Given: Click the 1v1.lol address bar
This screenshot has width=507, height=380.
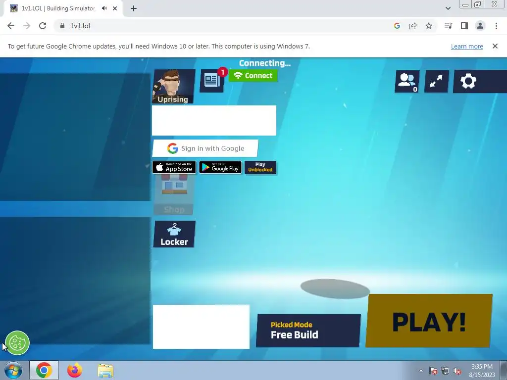Looking at the screenshot, I should 223,26.
